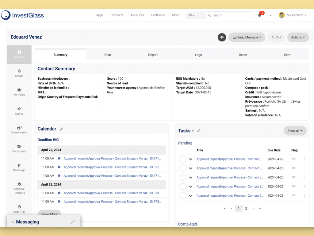
Task: Toggle the contact visibility eye button
Action: coord(222,37)
